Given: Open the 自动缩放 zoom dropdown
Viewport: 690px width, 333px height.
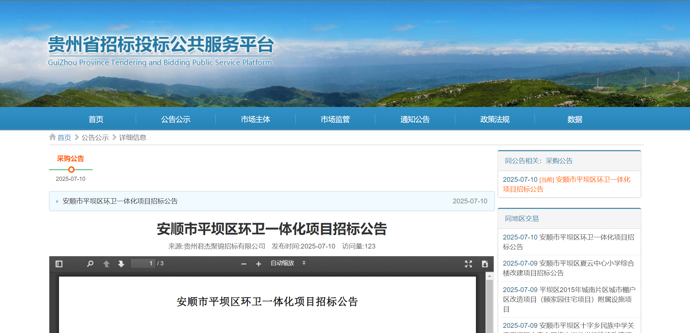Looking at the screenshot, I should pos(288,263).
